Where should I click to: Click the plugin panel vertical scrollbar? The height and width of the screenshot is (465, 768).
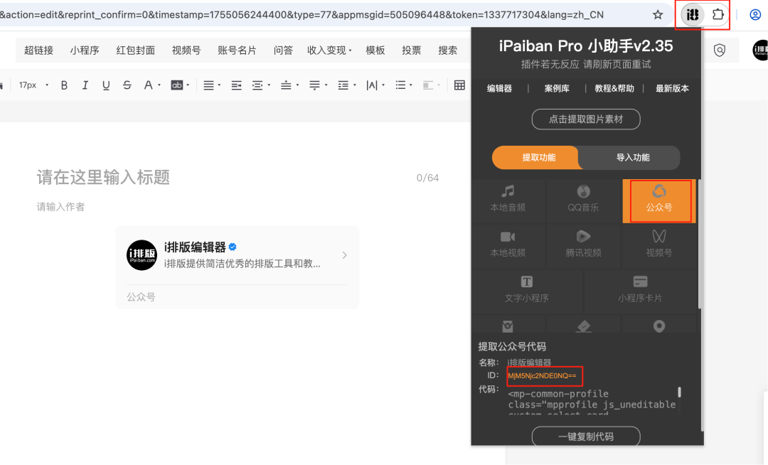(700, 245)
